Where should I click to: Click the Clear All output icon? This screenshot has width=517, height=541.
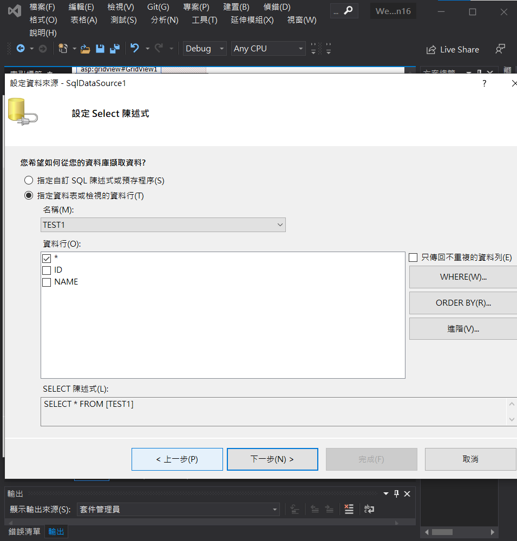coord(349,509)
